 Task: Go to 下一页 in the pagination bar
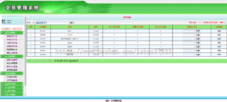coord(43,61)
